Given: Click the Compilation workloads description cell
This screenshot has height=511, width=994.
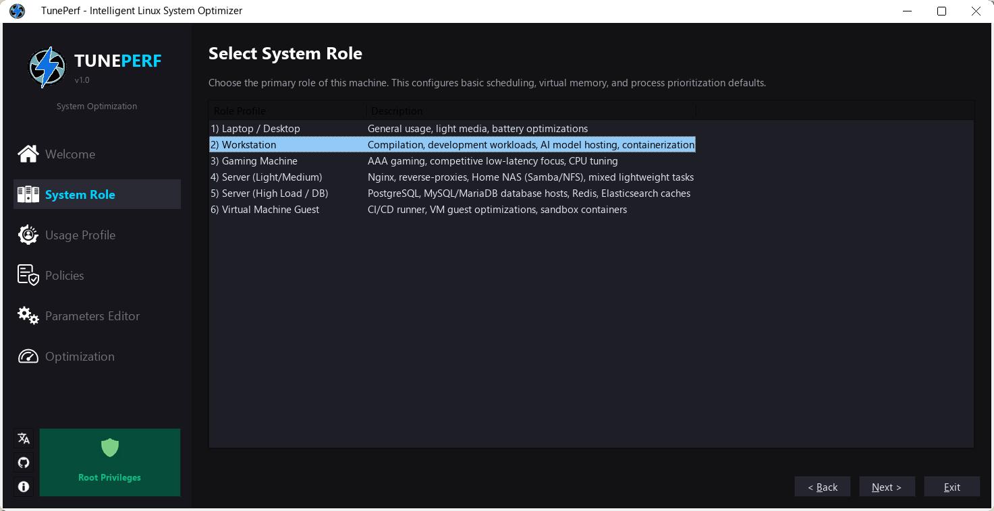Looking at the screenshot, I should coord(531,145).
